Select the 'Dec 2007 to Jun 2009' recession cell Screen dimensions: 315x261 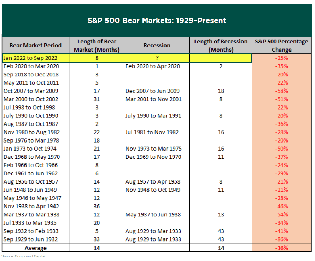(152, 91)
